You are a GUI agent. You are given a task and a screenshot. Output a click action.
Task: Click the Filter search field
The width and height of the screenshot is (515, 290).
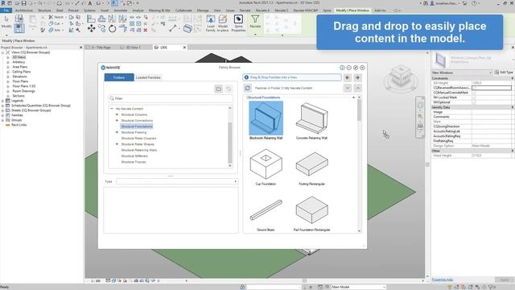[171, 98]
